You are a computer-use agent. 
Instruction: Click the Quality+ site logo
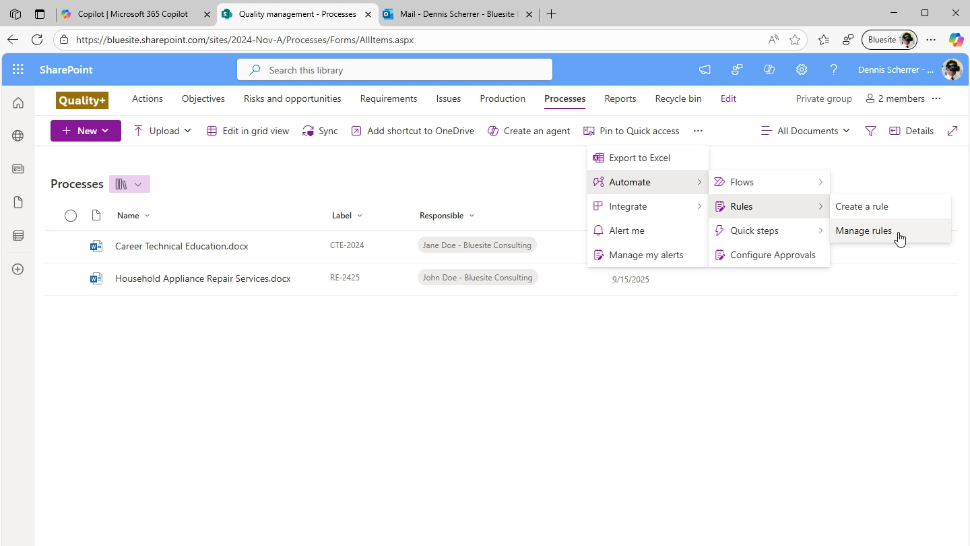(x=82, y=100)
